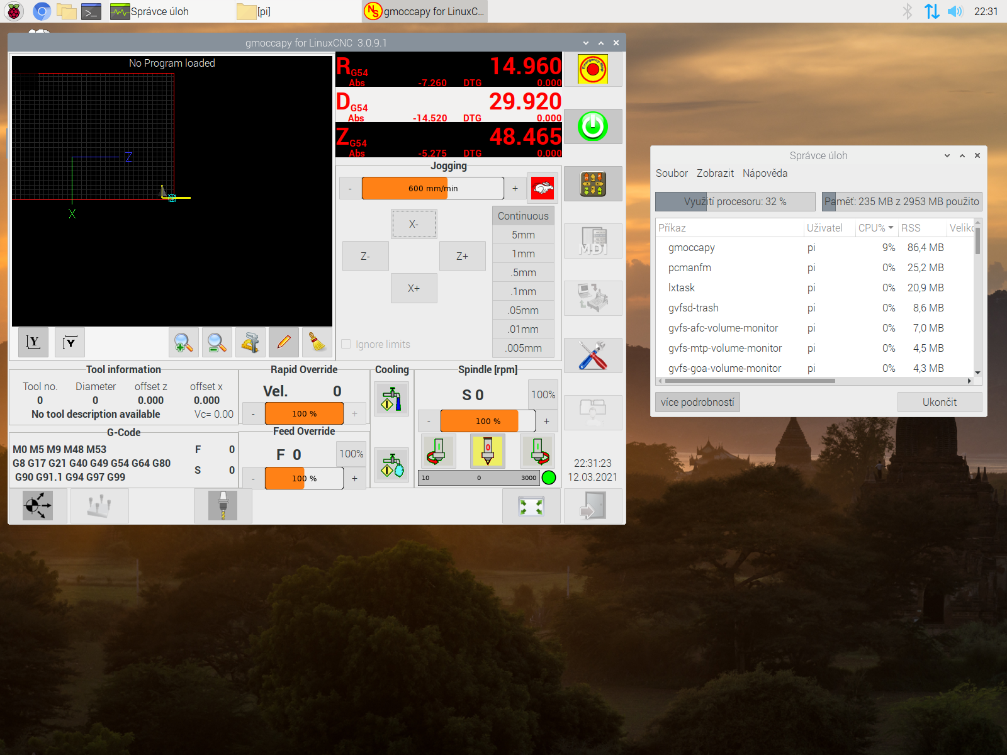This screenshot has height=755, width=1007.
Task: Sort by the CPU% column dropdown arrow
Action: click(891, 228)
